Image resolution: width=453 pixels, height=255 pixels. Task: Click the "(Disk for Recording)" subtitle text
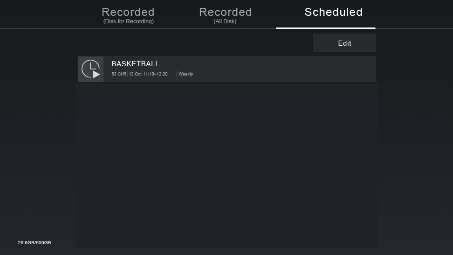(x=129, y=21)
